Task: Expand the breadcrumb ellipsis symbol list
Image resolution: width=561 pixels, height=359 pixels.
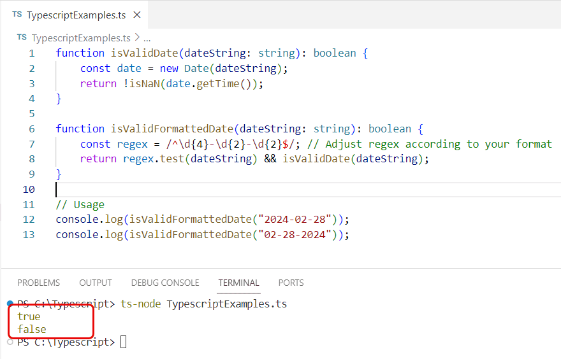Action: click(x=147, y=38)
